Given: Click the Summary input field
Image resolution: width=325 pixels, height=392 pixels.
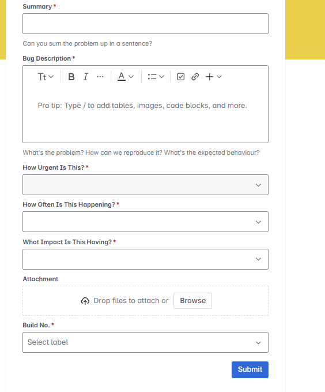Looking at the screenshot, I should click(146, 24).
